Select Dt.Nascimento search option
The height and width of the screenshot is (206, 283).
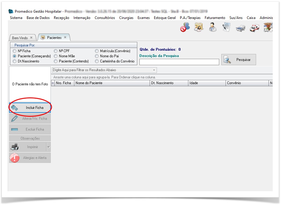pos(15,61)
